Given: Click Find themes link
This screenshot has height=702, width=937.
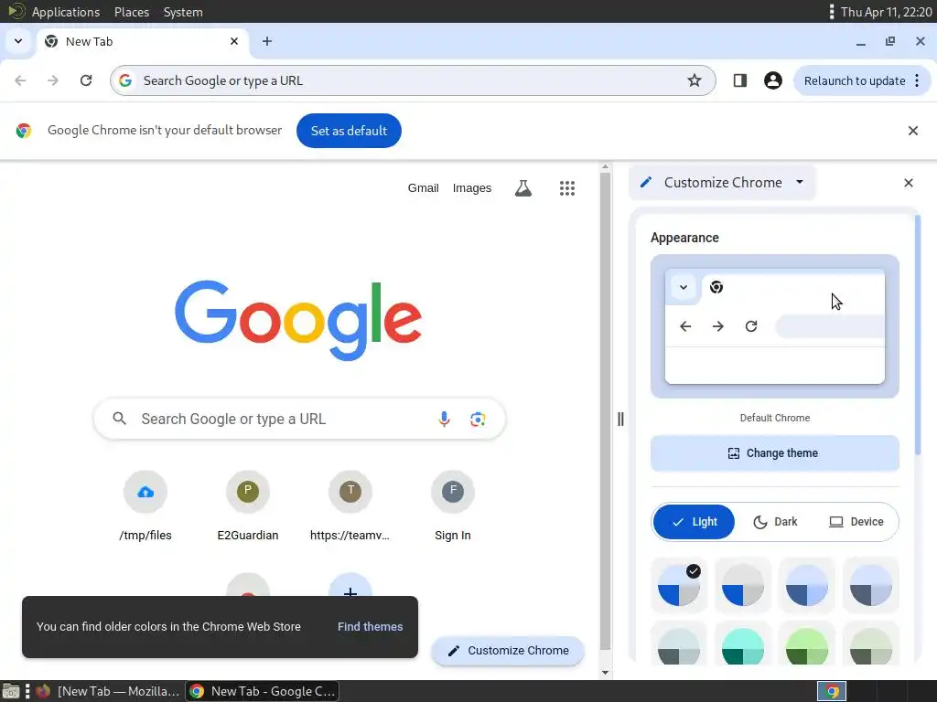Looking at the screenshot, I should (370, 627).
